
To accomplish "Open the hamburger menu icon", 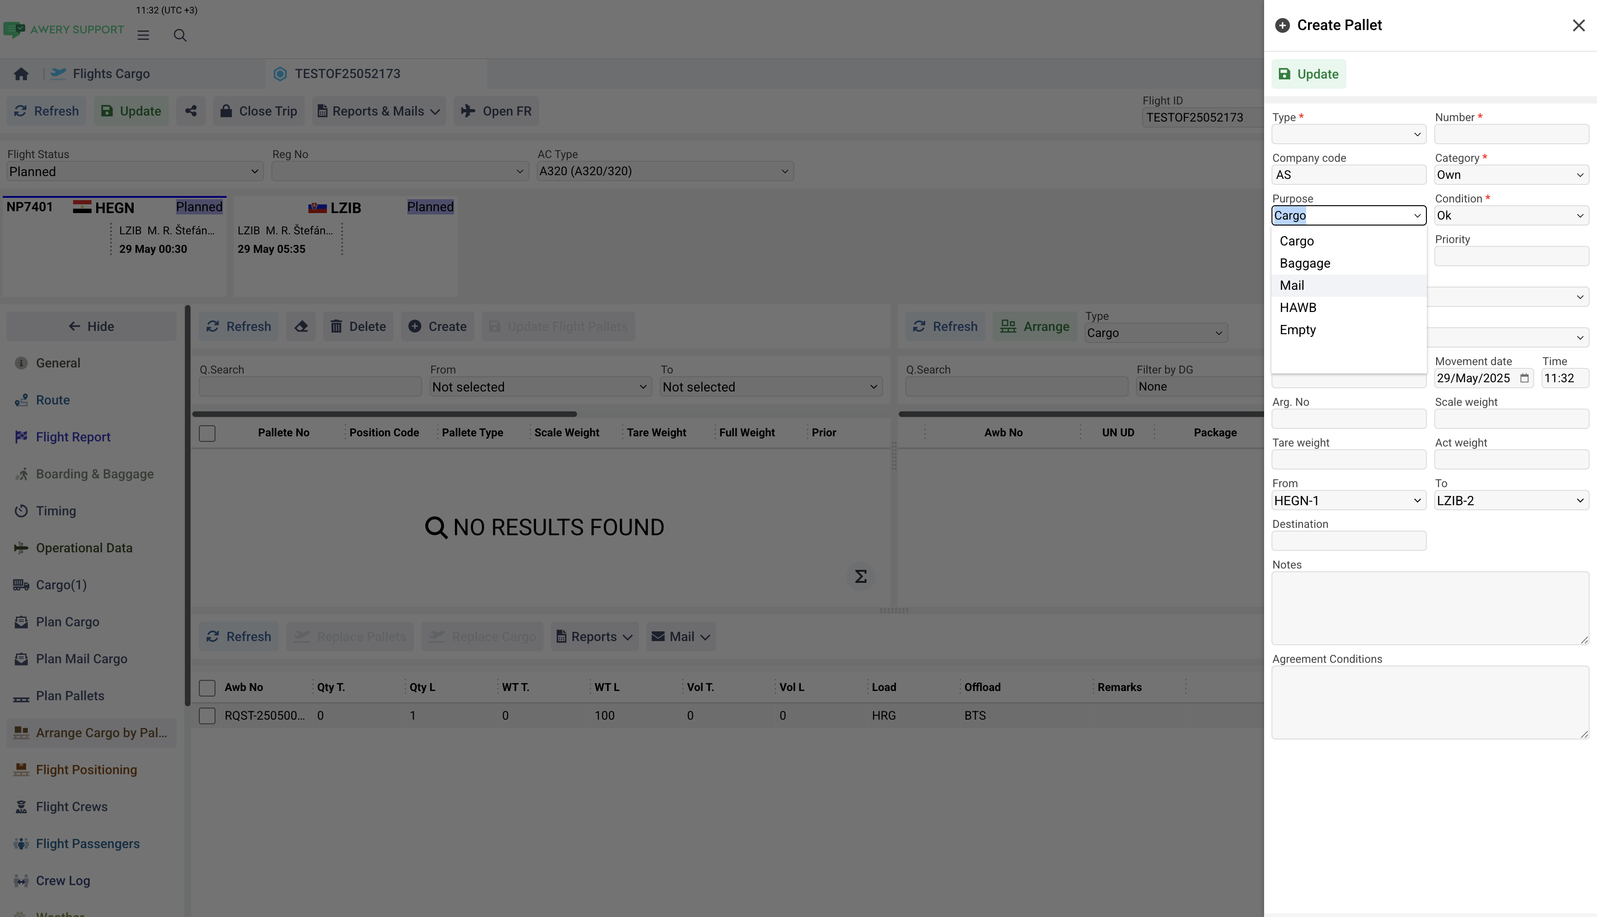I will tap(143, 35).
